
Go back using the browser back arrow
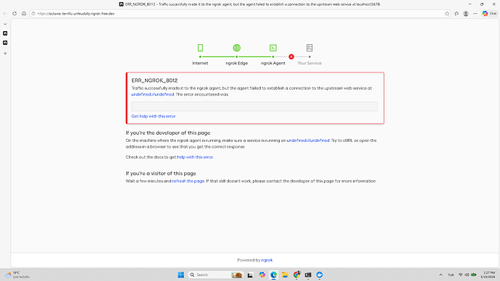(x=5, y=14)
